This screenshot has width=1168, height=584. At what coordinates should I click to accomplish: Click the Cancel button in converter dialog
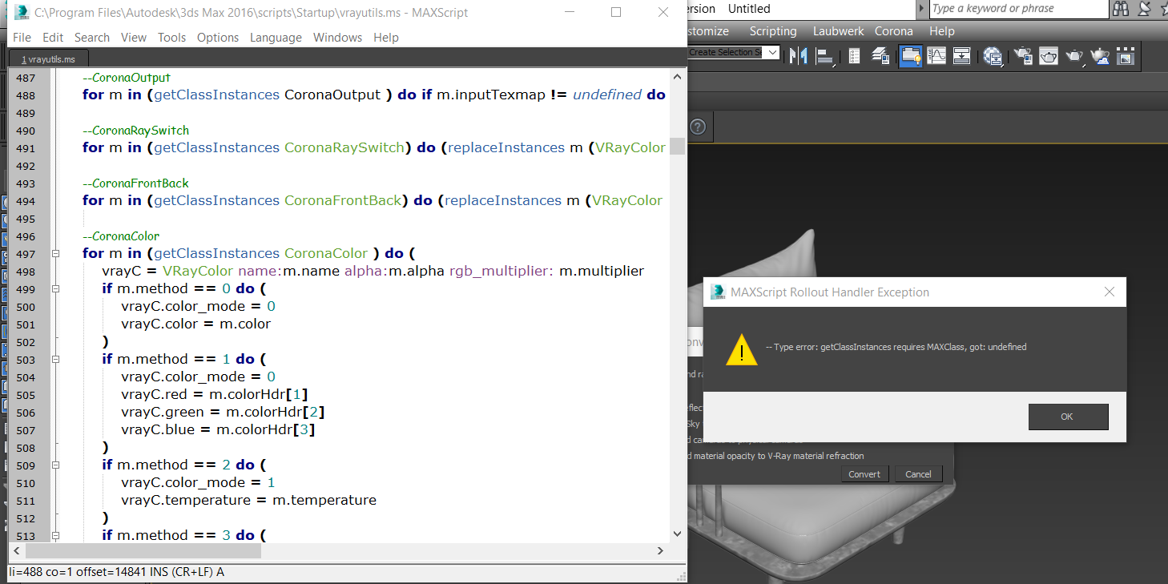pos(918,474)
